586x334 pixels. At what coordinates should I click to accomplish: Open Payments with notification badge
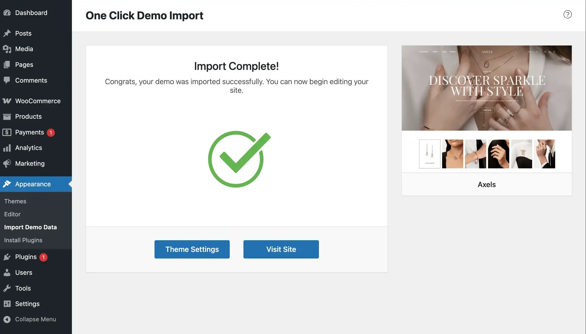30,132
